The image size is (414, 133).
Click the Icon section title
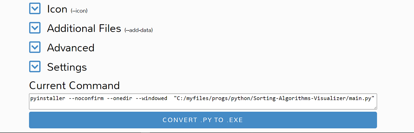(x=57, y=9)
